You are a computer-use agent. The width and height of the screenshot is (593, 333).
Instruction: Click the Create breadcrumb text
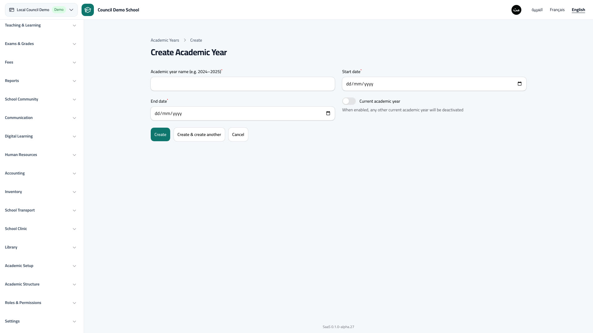[x=196, y=40]
